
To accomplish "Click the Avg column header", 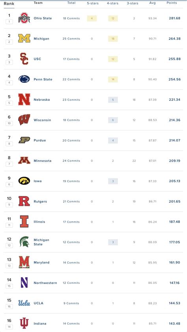I will click(153, 3).
